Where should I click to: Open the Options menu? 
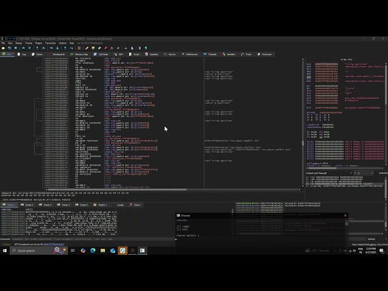(62, 43)
